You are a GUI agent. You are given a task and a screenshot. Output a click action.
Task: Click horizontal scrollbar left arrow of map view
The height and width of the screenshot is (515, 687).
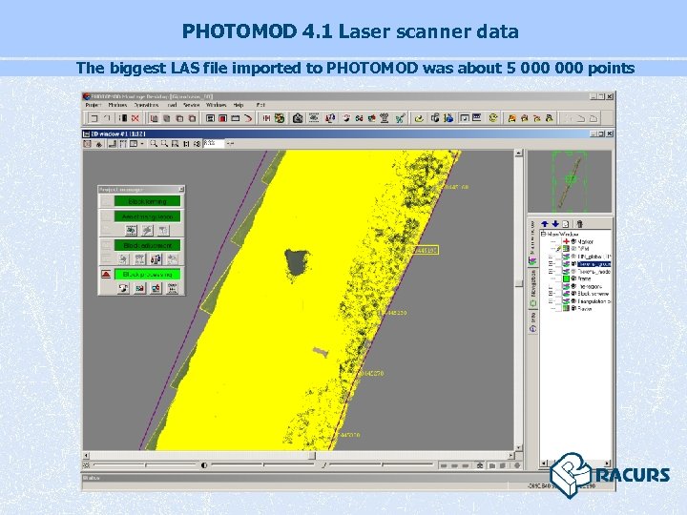(x=86, y=455)
